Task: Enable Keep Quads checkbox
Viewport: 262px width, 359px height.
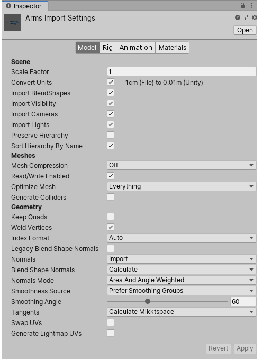Action: (x=111, y=217)
